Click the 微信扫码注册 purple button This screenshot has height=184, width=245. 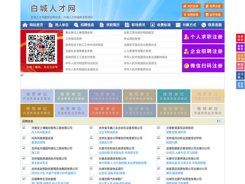pos(203,65)
